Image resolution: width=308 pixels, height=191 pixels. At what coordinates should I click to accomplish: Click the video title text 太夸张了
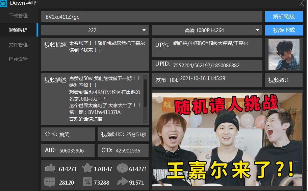107,47
